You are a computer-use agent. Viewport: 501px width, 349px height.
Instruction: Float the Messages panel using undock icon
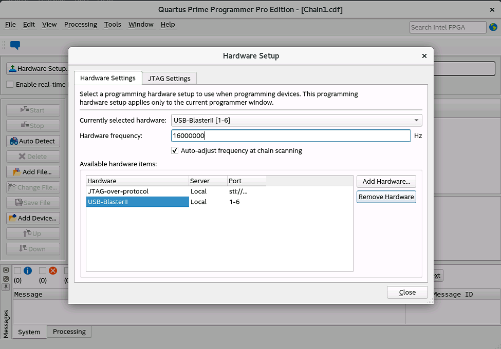click(6, 279)
